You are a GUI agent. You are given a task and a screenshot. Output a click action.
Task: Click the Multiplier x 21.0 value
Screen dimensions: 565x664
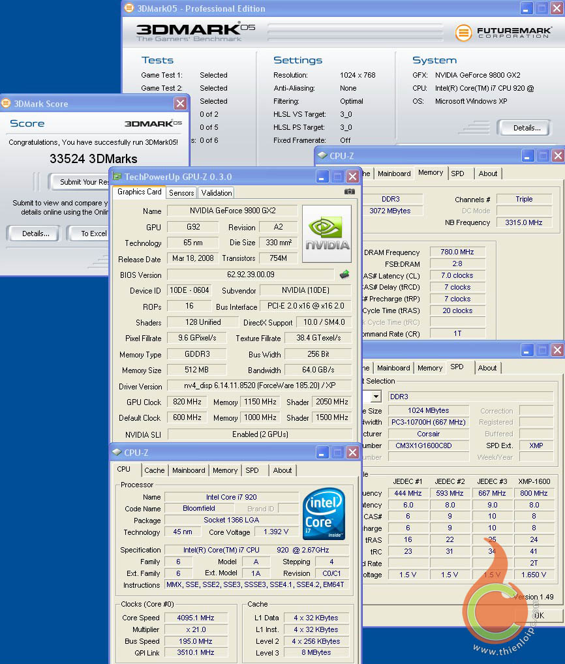(196, 629)
